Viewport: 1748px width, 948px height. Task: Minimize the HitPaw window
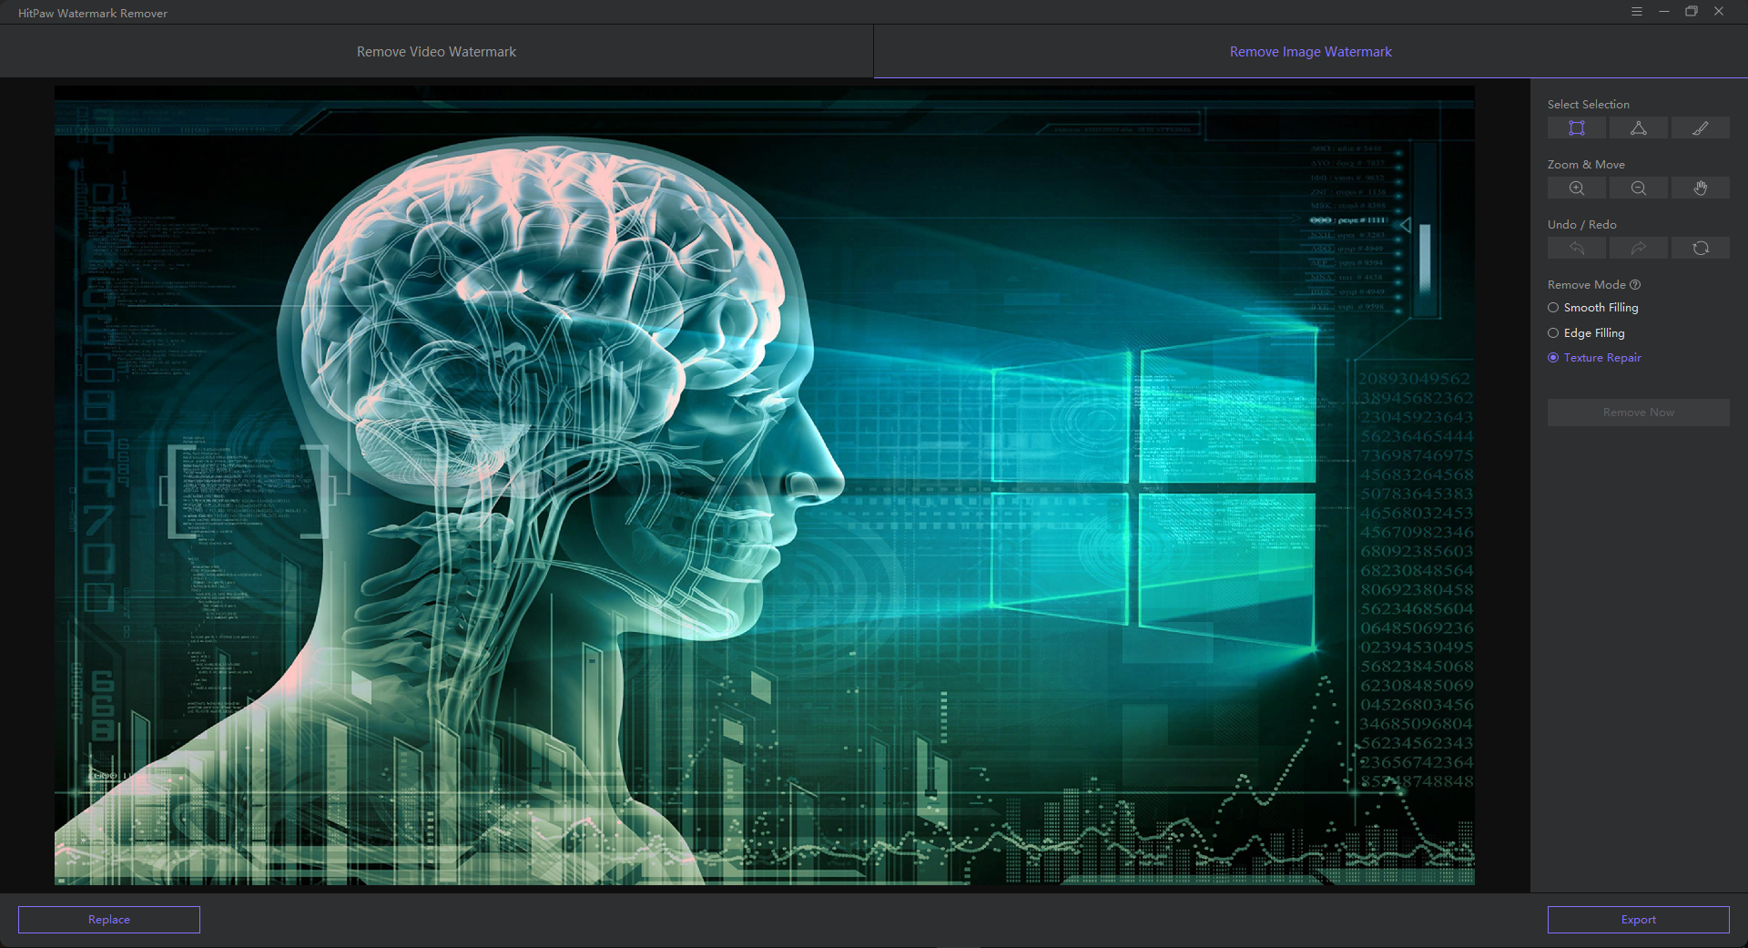[x=1664, y=12]
